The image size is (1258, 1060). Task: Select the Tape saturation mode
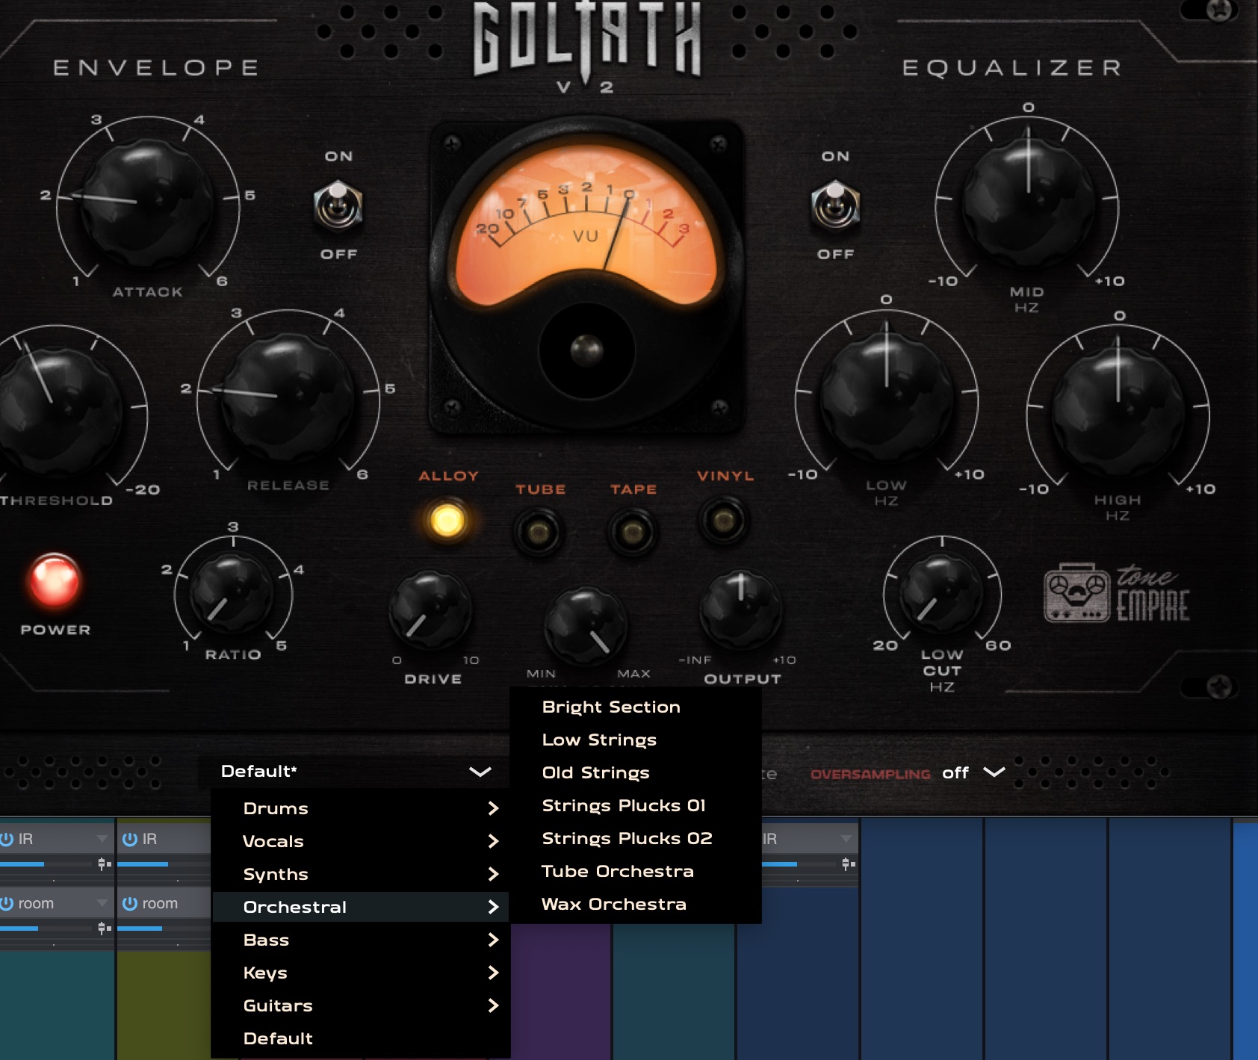pyautogui.click(x=632, y=532)
